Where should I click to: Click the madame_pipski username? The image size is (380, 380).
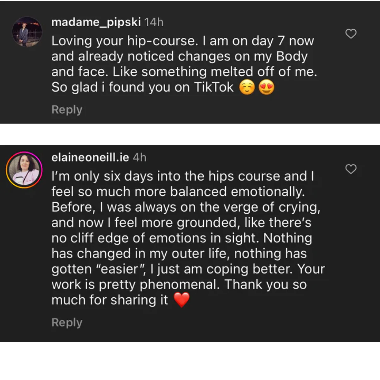[96, 22]
